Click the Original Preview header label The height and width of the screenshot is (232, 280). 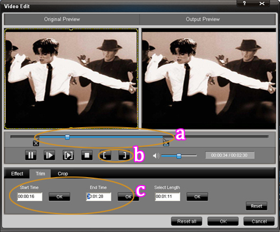click(62, 19)
